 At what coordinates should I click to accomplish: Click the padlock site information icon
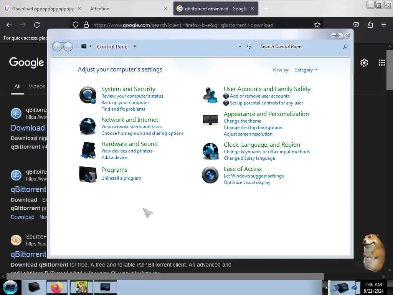tap(86, 25)
